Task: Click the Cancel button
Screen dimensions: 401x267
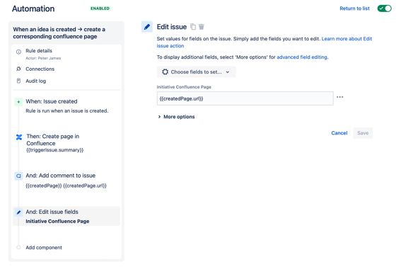Action: tap(339, 133)
